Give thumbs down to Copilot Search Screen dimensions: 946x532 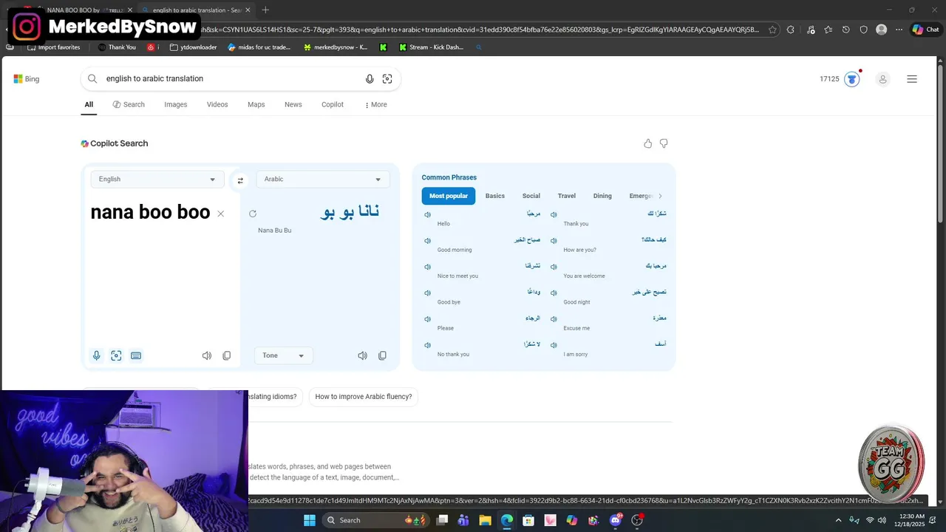click(664, 143)
